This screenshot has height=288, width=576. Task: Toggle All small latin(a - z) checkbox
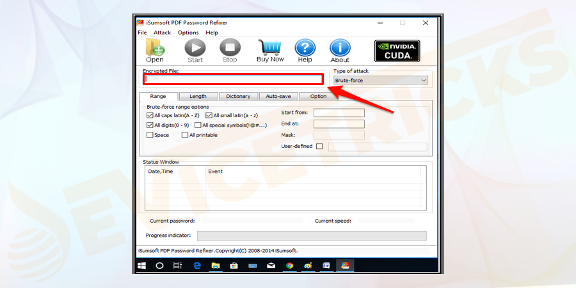coord(209,115)
